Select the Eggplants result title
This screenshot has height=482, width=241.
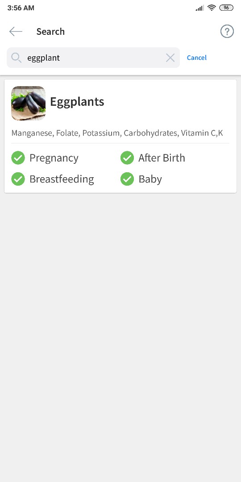click(77, 101)
